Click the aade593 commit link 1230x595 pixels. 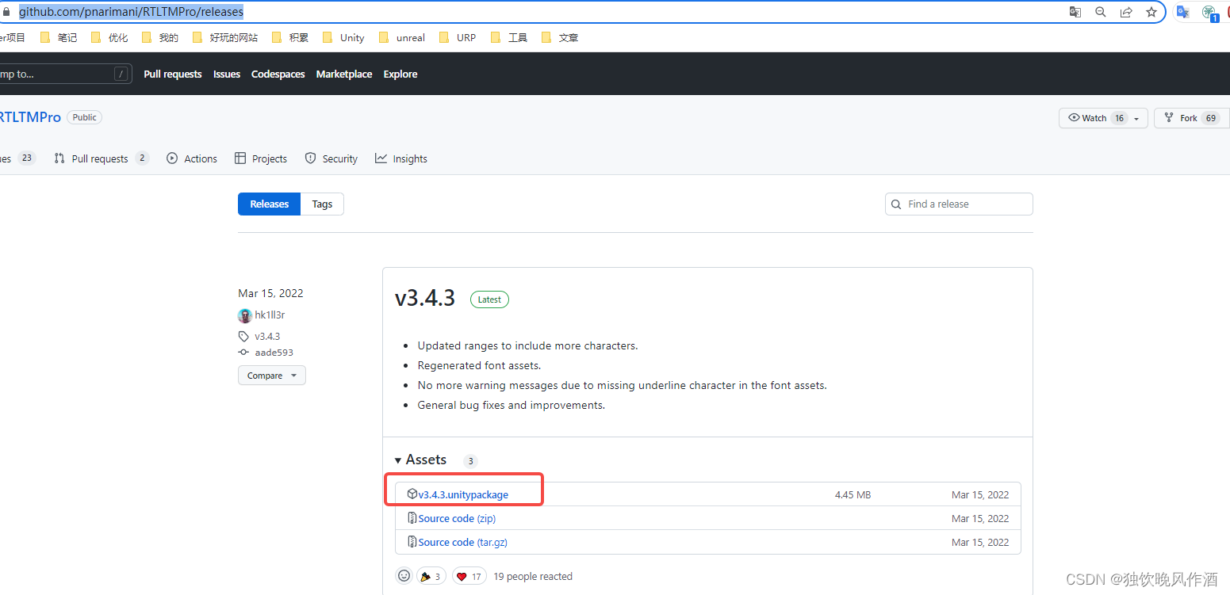coord(266,353)
